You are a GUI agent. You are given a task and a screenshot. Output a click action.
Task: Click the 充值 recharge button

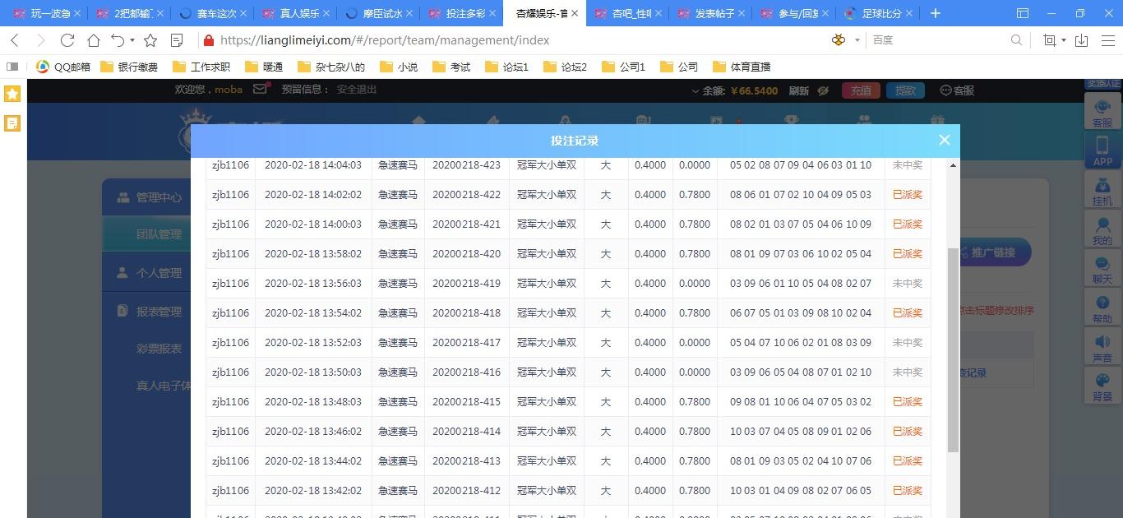[x=861, y=90]
